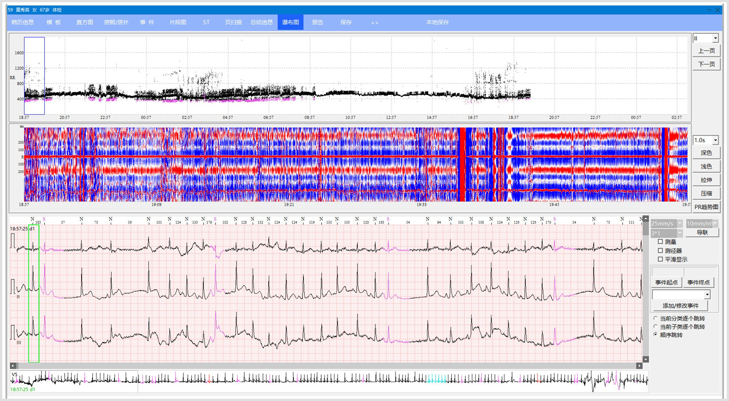Click the 下一页 next page button
Viewport: 729px width, 401px height.
[706, 64]
